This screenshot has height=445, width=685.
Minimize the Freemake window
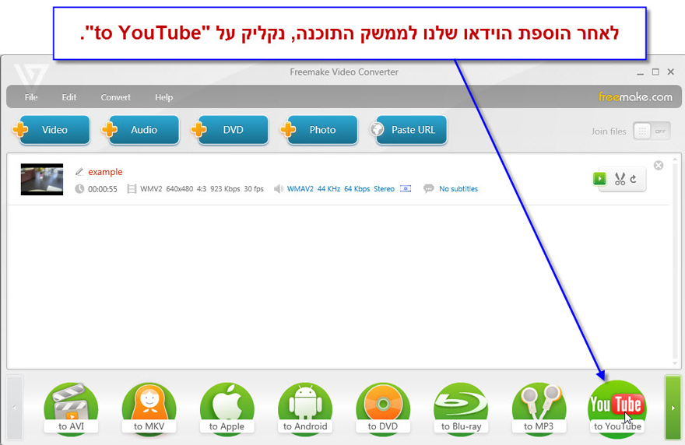(x=641, y=72)
